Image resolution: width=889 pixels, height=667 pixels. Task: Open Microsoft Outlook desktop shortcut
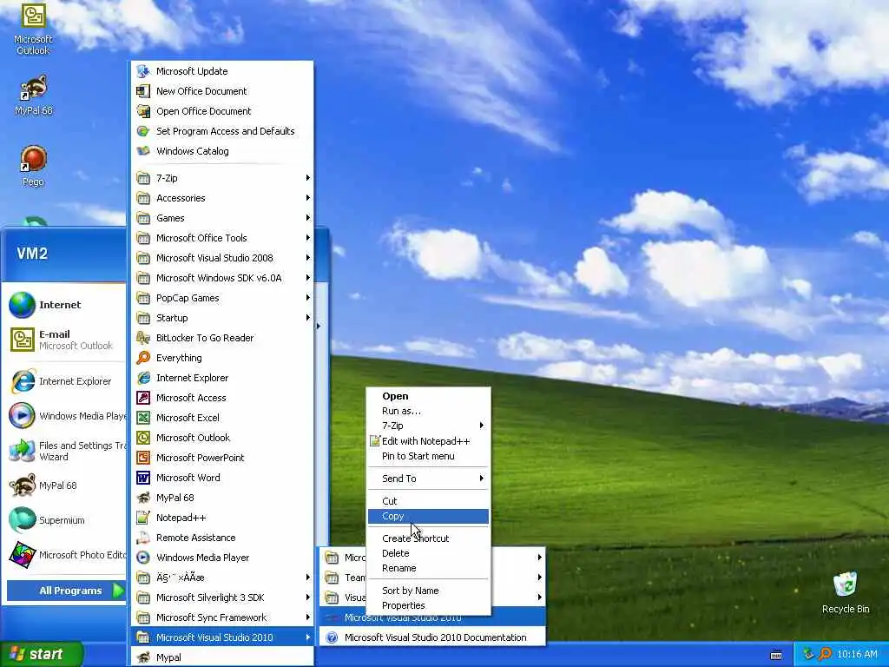point(33,29)
